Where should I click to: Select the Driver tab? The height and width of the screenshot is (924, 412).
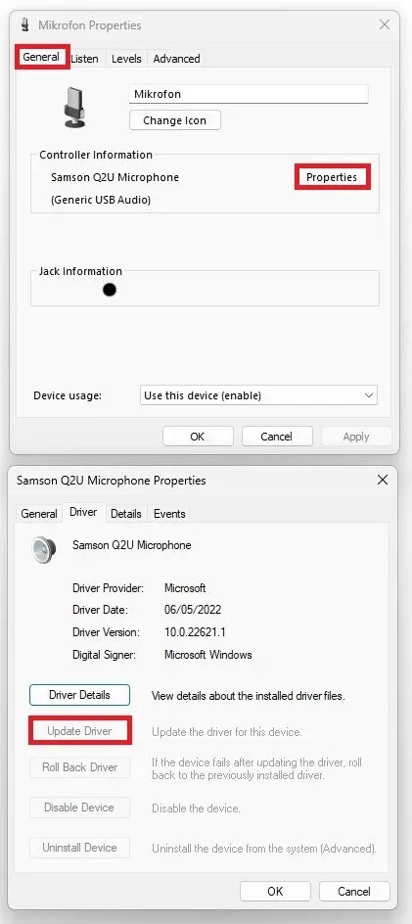83,512
